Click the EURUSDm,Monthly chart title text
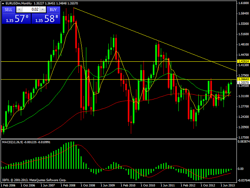Viewport: 250px width, 188px height. pos(19,3)
